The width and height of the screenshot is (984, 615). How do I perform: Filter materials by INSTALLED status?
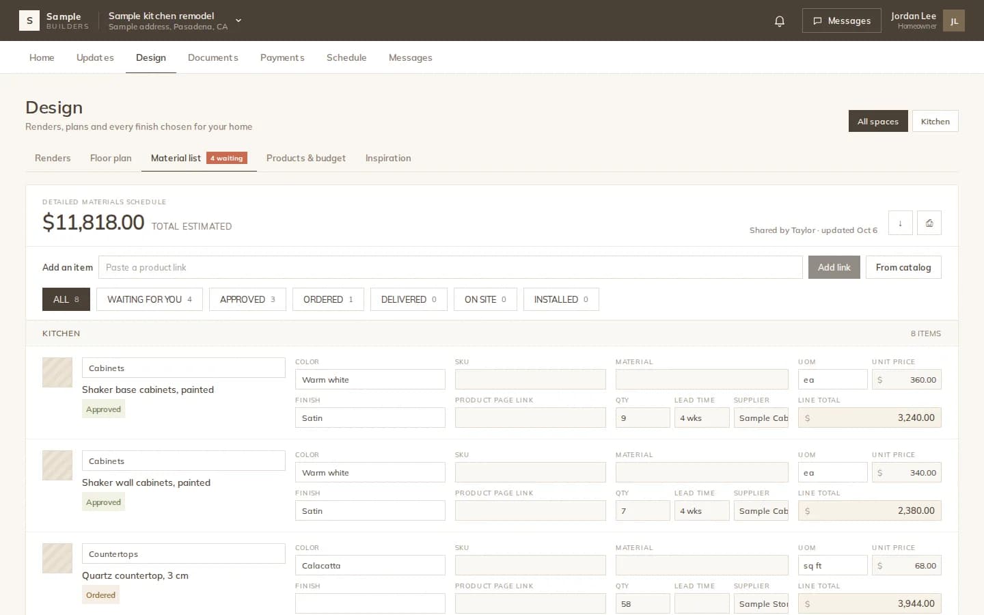tap(561, 299)
